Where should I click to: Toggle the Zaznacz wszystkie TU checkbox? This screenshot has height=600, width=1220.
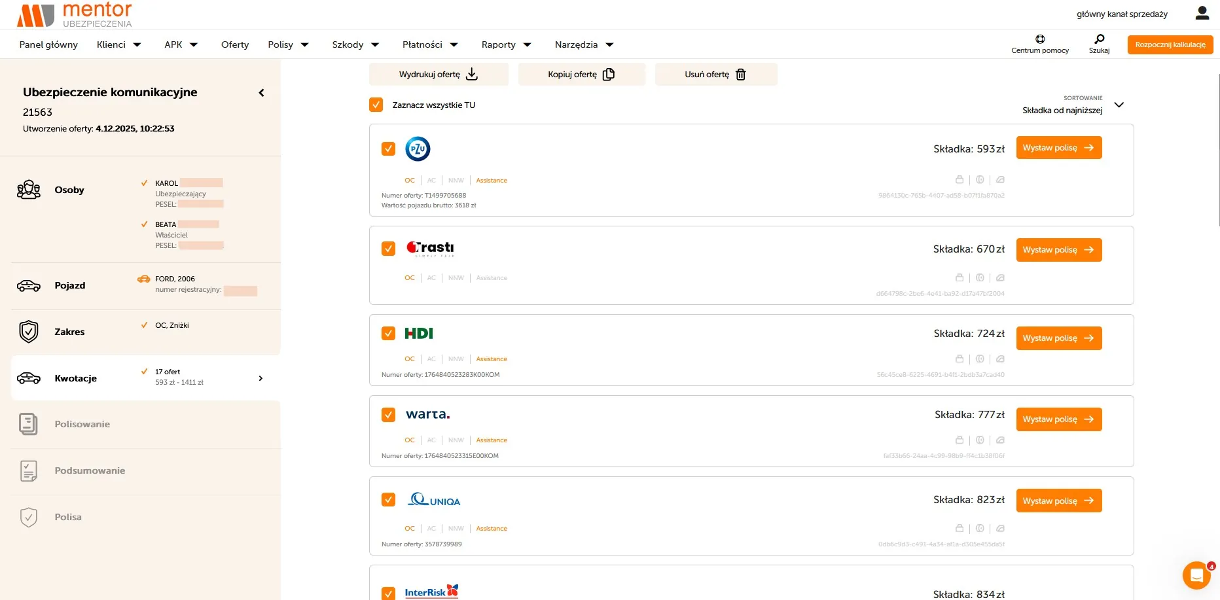(x=376, y=105)
